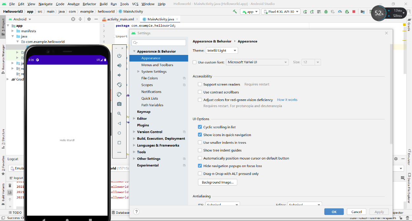Open the app run configuration dropdown
Viewport: 412px width, 221px height.
(x=250, y=12)
